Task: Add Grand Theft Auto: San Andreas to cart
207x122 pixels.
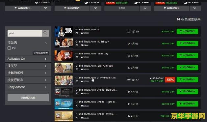Action: [187, 68]
